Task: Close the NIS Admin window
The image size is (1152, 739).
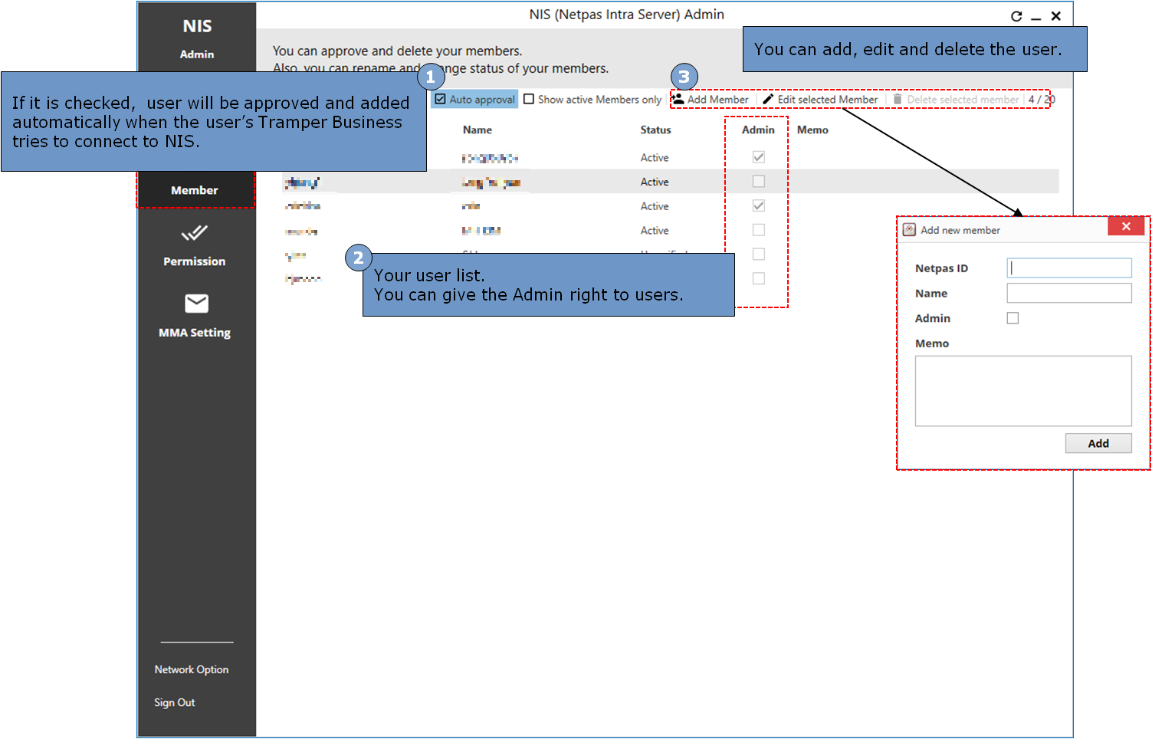Action: pyautogui.click(x=1055, y=16)
